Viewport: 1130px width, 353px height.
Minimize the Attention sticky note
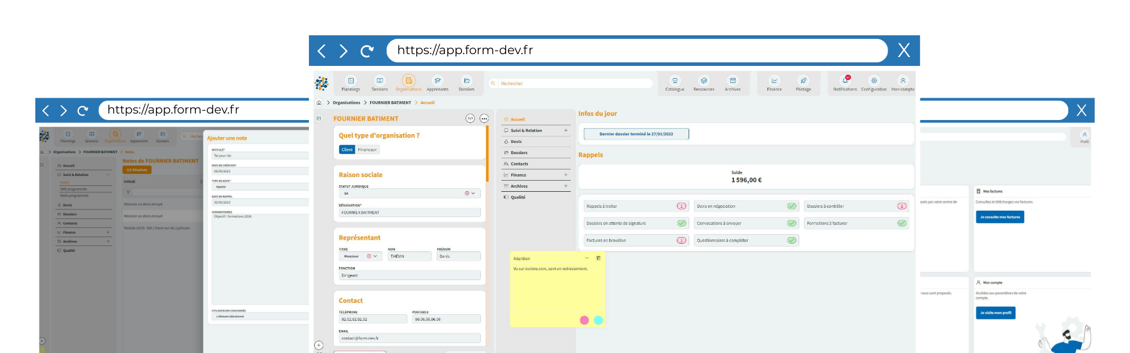(x=587, y=258)
